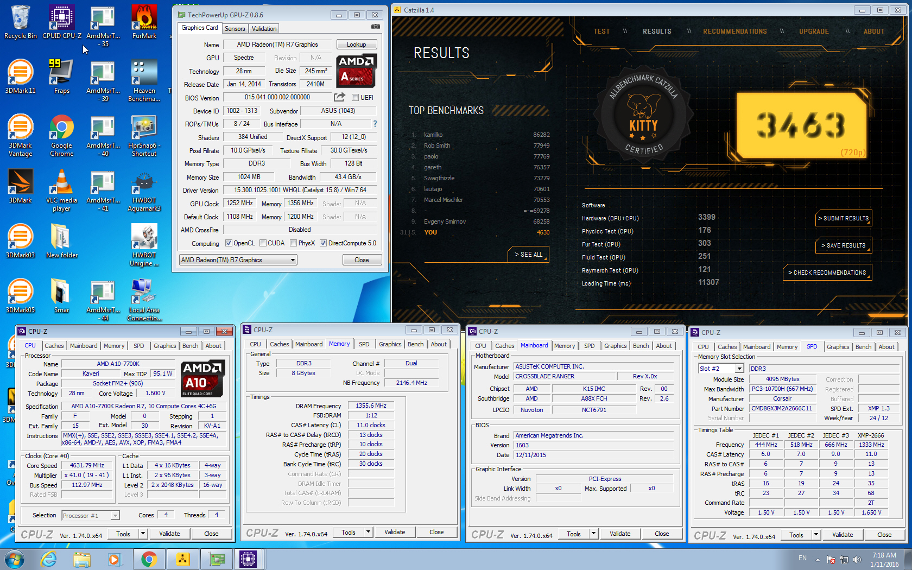This screenshot has height=570, width=912.
Task: Launch the HWBOT Unigine desktop shortcut
Action: tap(144, 245)
